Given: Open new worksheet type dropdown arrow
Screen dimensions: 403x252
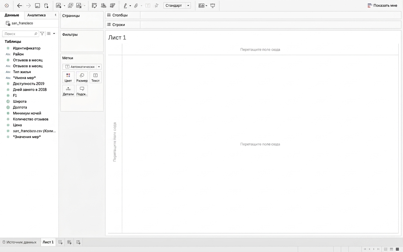Looking at the screenshot, I should pos(64,6).
